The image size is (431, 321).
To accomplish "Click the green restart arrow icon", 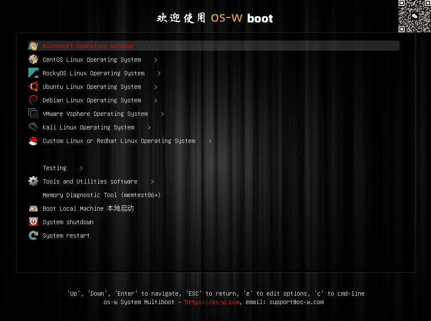I will click(x=33, y=235).
